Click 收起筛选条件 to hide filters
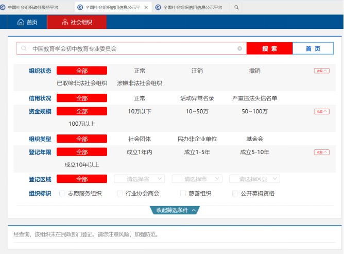Viewport: 344px width, 254px height. pyautogui.click(x=175, y=210)
